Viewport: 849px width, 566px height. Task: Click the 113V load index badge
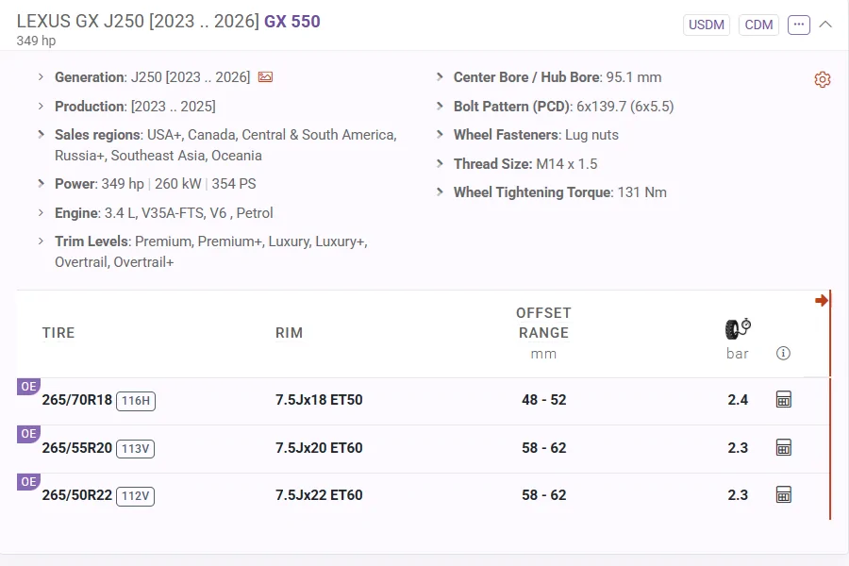point(135,448)
